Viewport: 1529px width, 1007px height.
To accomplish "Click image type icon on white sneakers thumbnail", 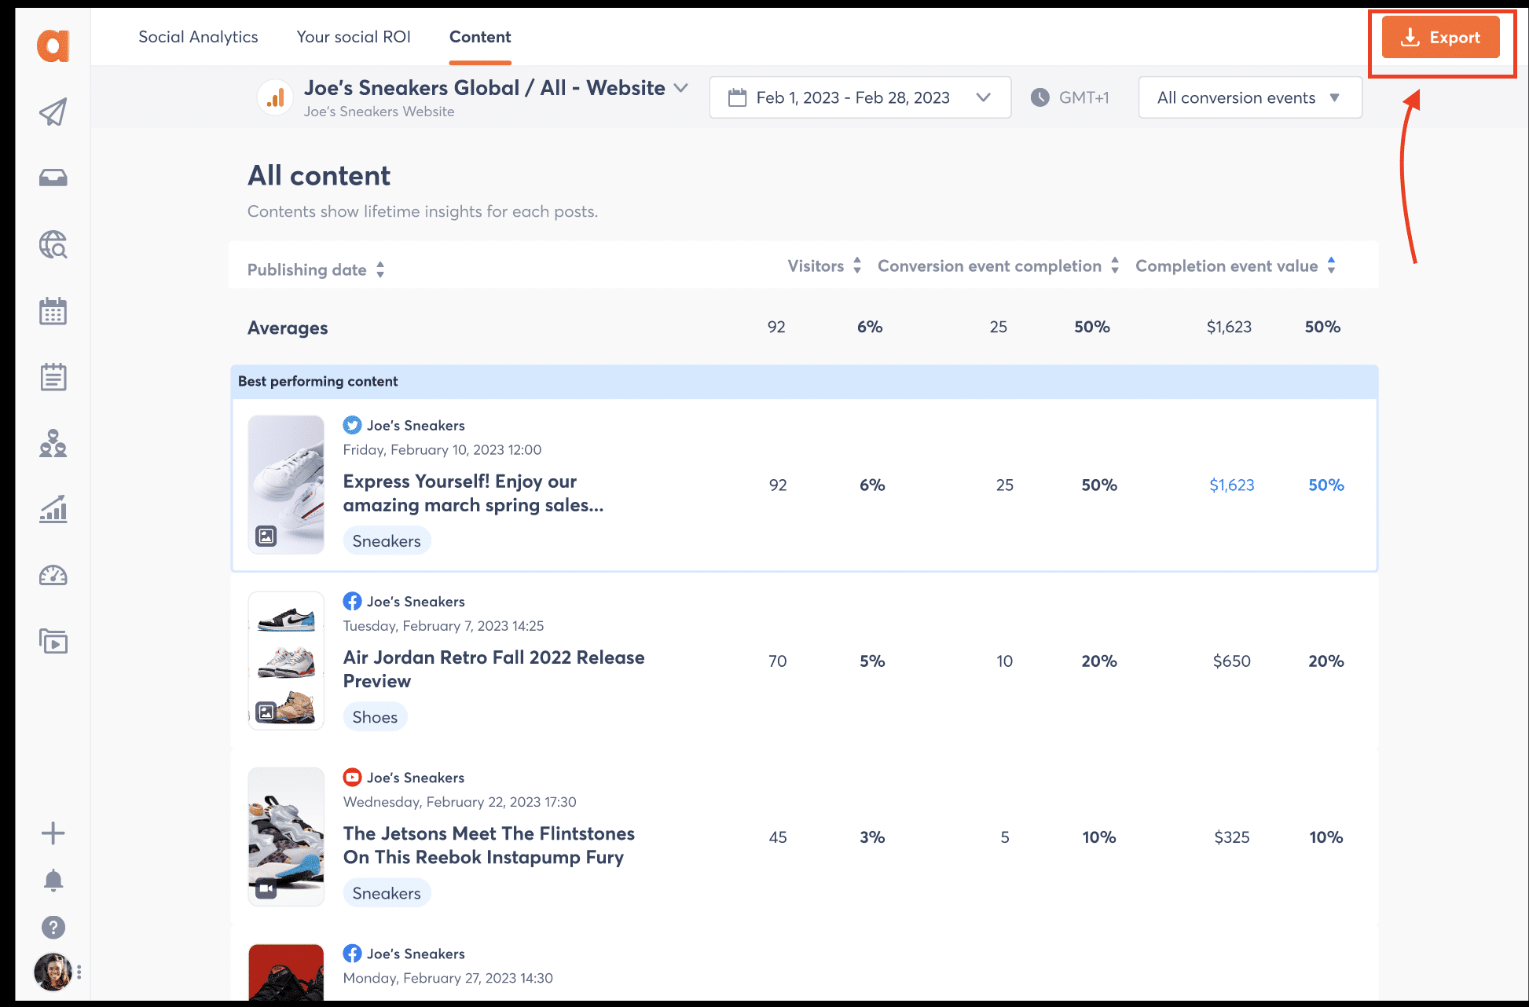I will point(266,536).
